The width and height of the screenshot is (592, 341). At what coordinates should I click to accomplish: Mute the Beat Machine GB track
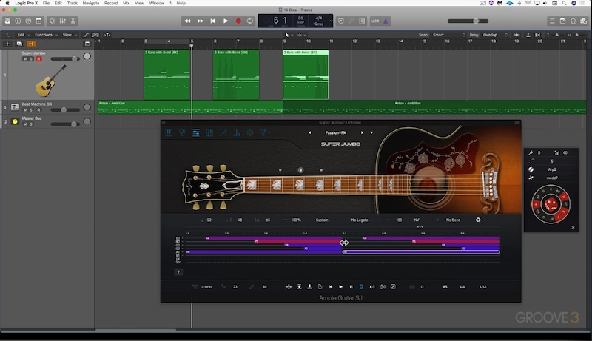[25, 109]
